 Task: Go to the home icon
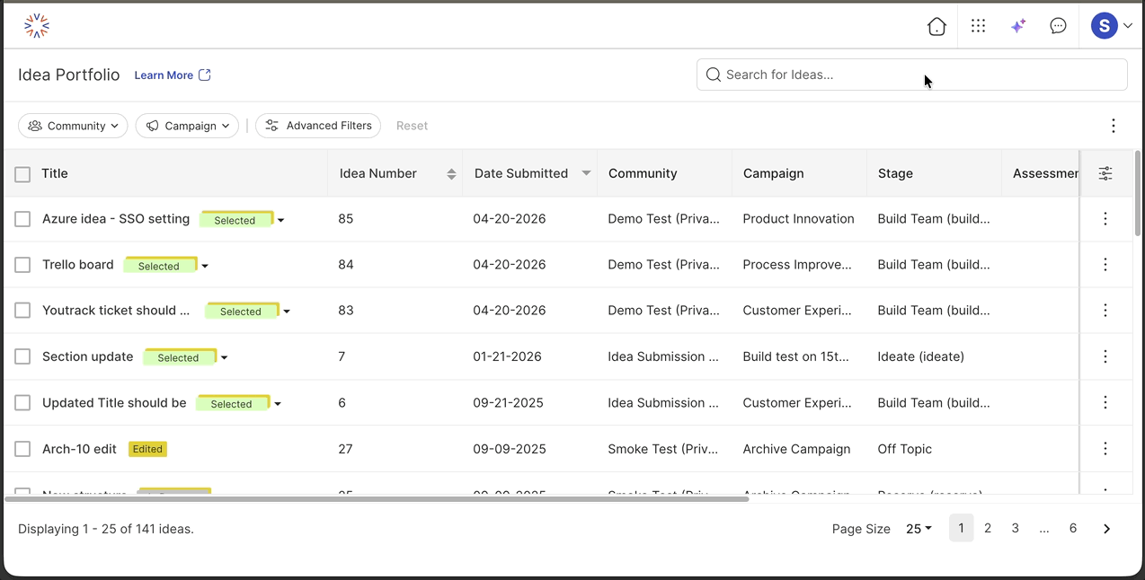click(x=936, y=26)
